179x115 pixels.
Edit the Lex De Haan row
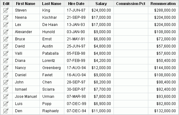[6, 25]
